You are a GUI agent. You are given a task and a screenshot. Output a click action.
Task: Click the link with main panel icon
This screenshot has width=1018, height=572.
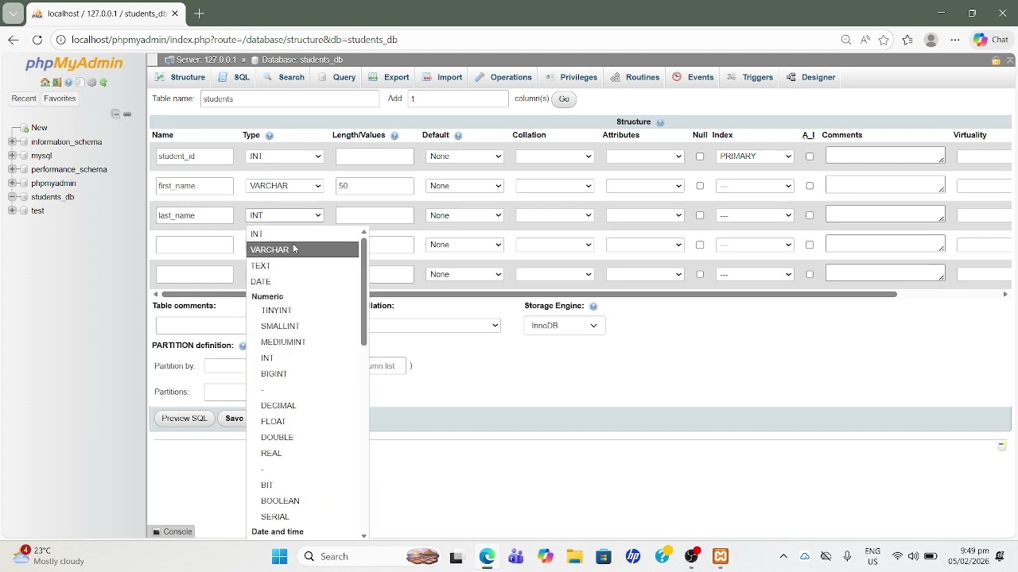(127, 114)
